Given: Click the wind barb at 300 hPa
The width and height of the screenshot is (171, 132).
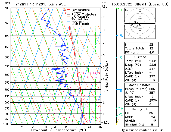Looking at the screenshot, I should click(x=119, y=10).
